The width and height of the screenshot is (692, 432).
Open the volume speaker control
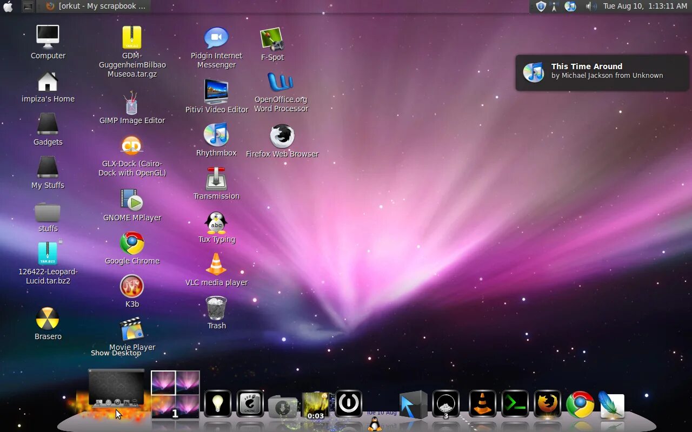[x=591, y=6]
